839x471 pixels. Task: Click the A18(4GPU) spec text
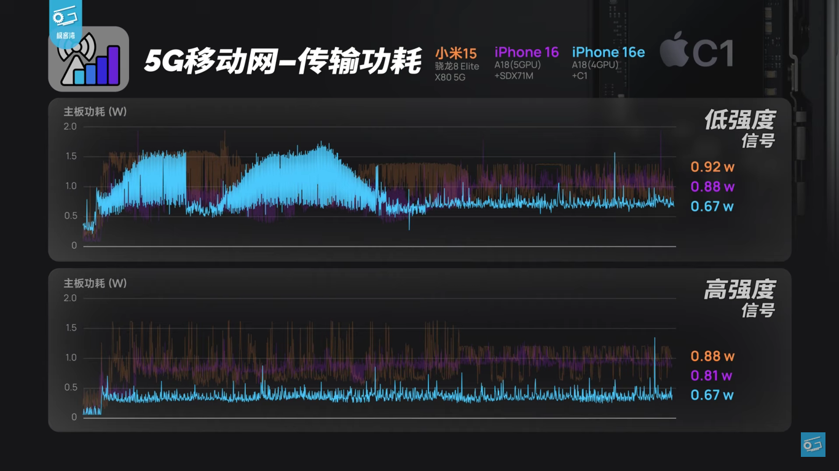[x=595, y=65]
